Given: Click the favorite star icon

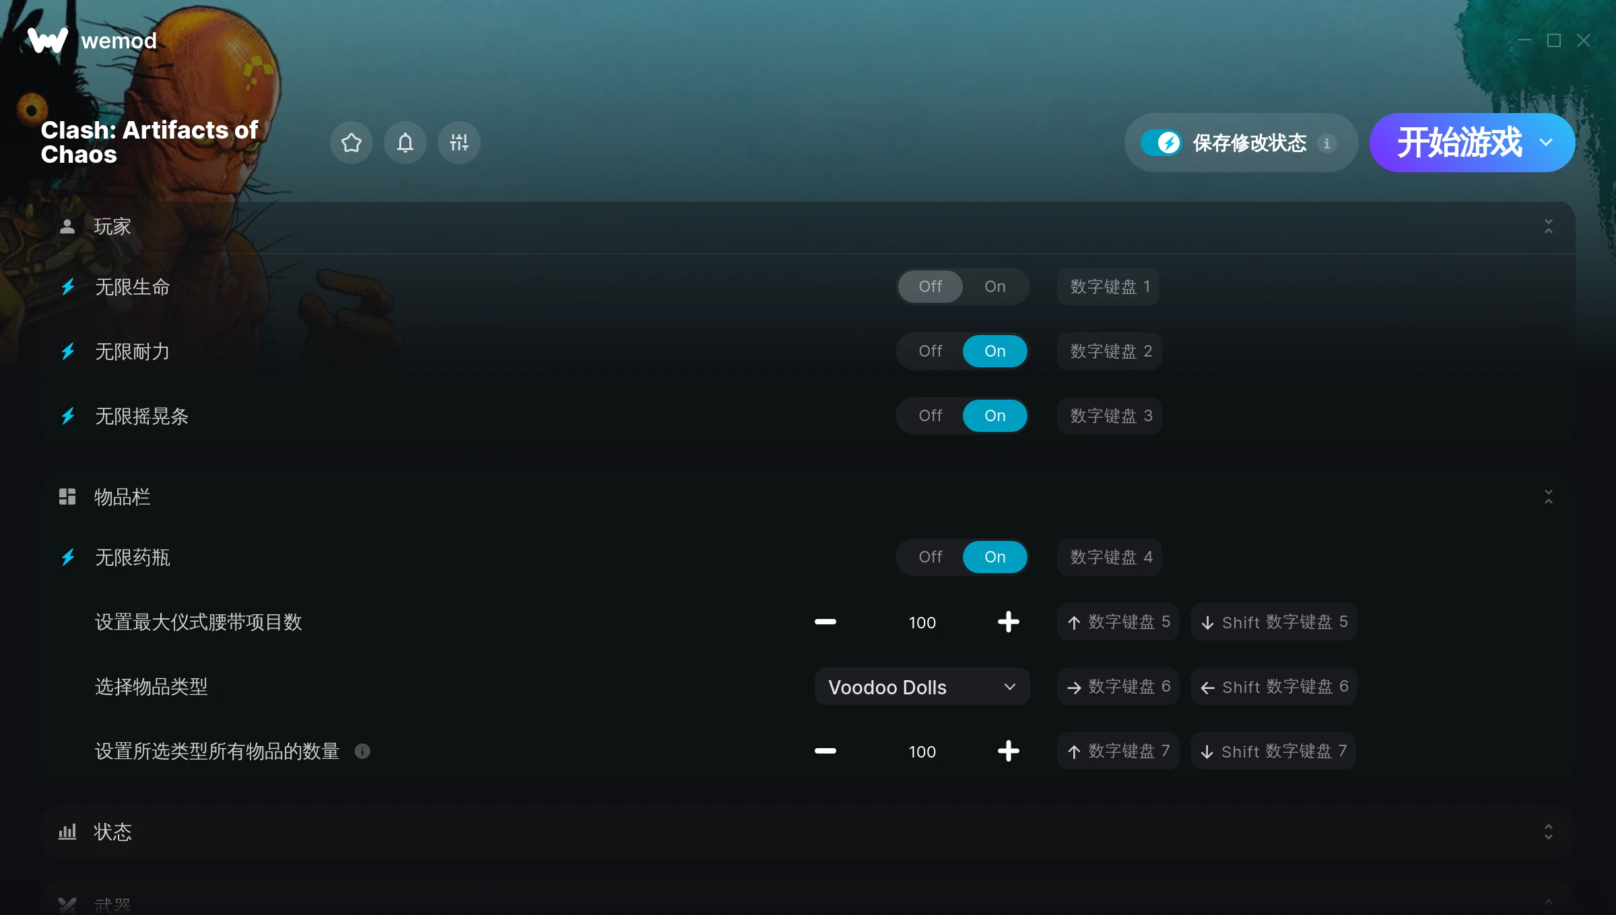Looking at the screenshot, I should tap(351, 143).
